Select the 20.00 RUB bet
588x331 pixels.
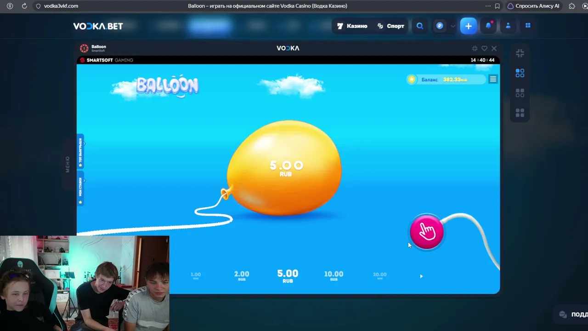click(379, 275)
